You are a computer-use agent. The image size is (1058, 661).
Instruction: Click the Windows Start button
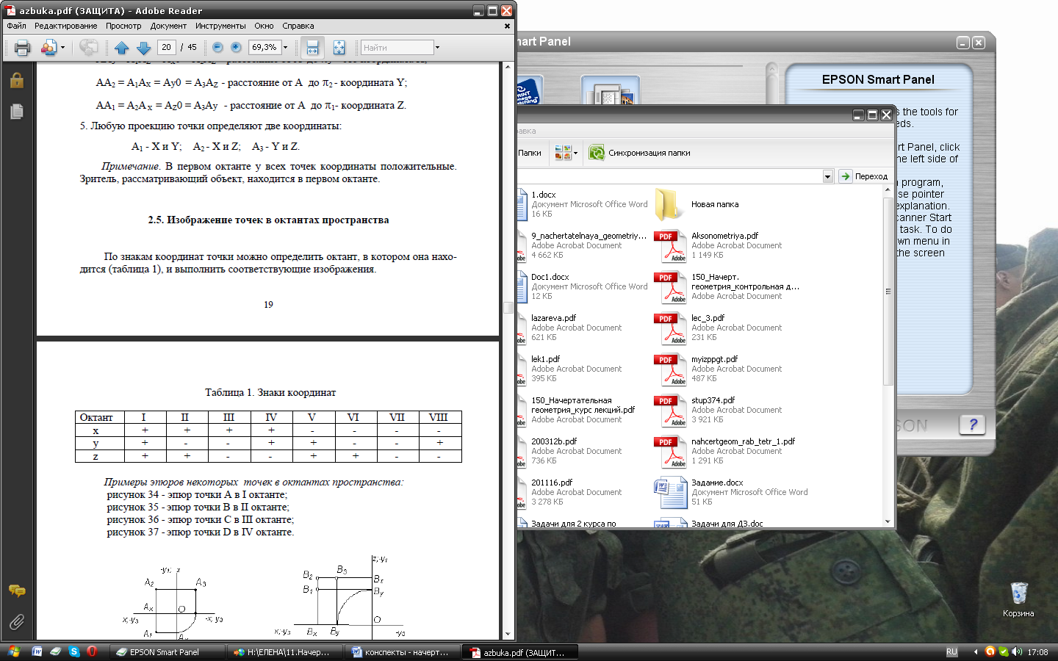tap(13, 651)
